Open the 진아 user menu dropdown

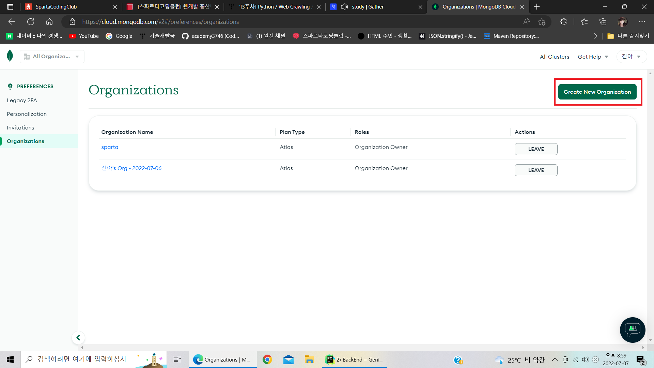click(x=631, y=57)
